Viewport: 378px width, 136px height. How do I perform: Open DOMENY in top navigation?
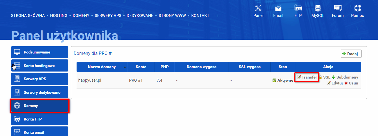click(x=81, y=15)
